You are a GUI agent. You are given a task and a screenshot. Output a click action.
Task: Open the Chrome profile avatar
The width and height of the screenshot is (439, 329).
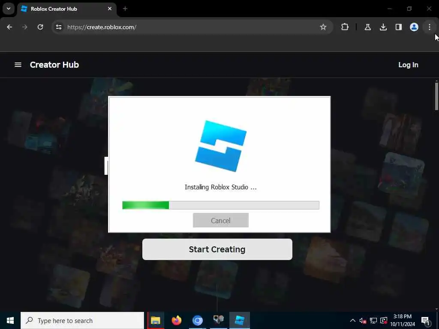(x=414, y=27)
